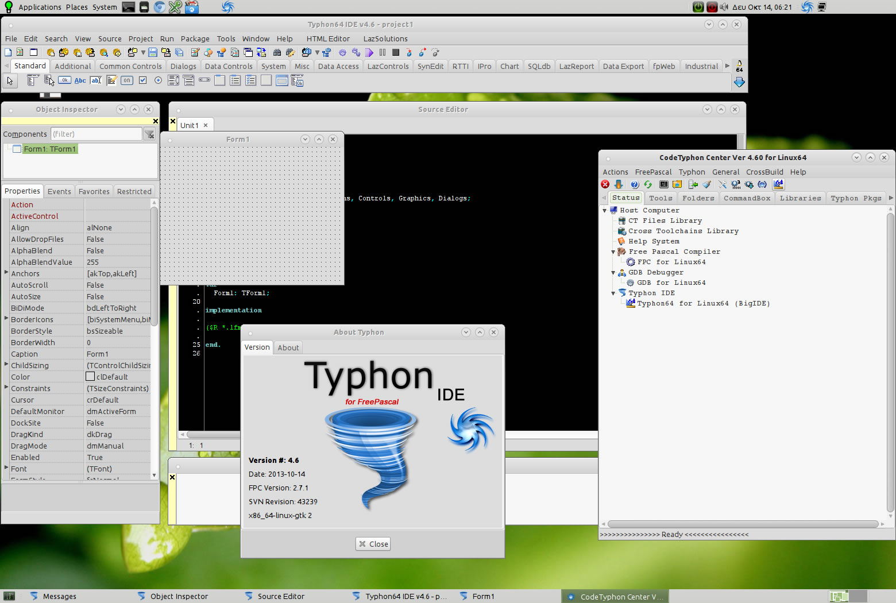Click the green refresh arrows icon

648,184
